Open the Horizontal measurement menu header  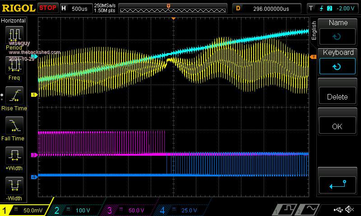(x=14, y=21)
